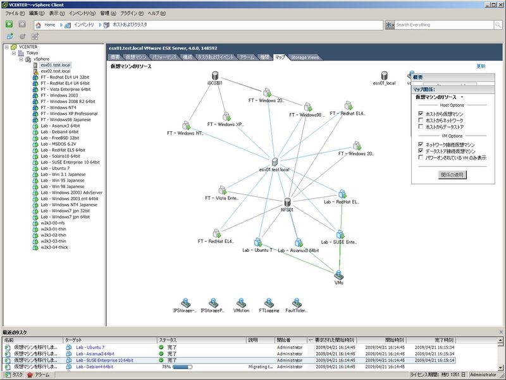Click the タスク icon in status bar
Screen dimensions: 506x380
click(8, 375)
